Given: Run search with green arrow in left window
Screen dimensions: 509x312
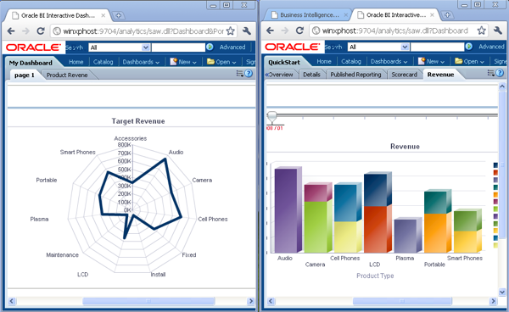Looking at the screenshot, I should coord(210,47).
